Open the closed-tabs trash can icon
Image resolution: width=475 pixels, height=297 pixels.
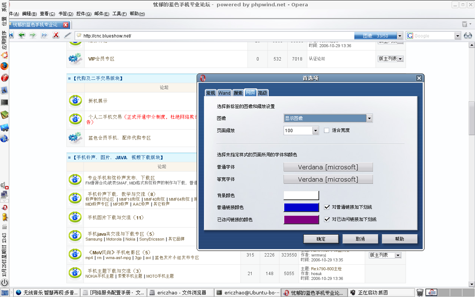(464, 24)
